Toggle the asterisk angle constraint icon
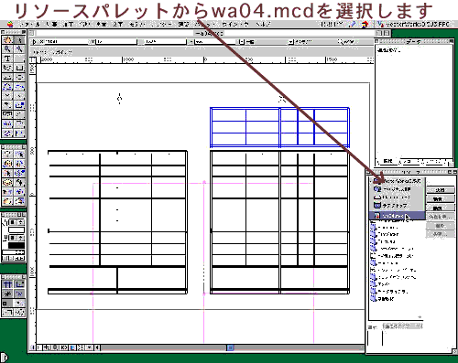The width and height of the screenshot is (458, 363). (7, 294)
